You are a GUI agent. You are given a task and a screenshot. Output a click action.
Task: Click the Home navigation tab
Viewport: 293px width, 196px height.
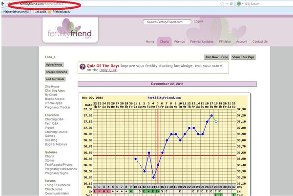coord(150,42)
